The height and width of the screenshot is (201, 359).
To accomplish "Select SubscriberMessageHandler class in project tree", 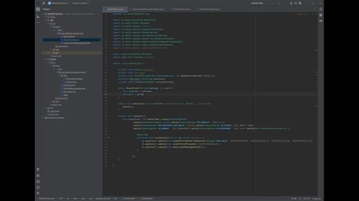I will click(x=77, y=43).
